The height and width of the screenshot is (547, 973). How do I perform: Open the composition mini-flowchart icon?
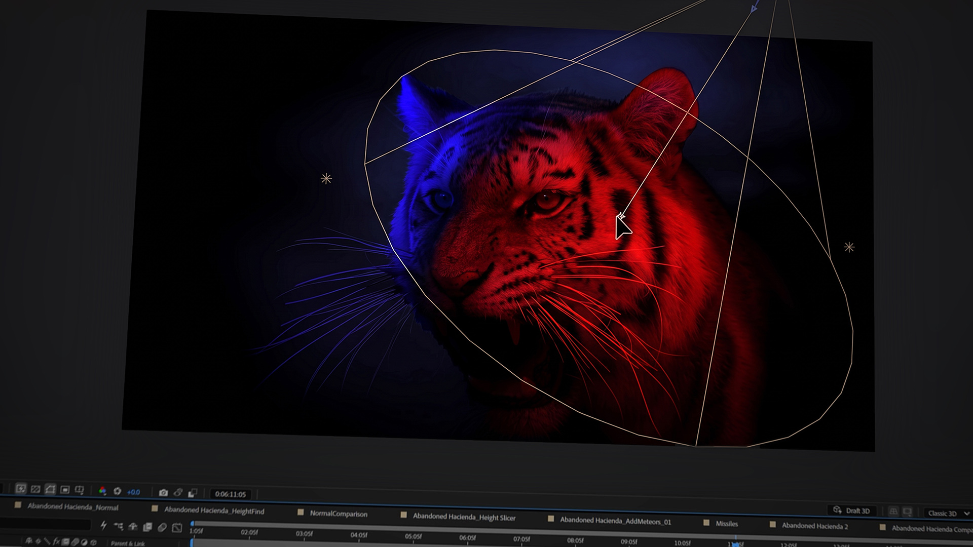coord(119,526)
